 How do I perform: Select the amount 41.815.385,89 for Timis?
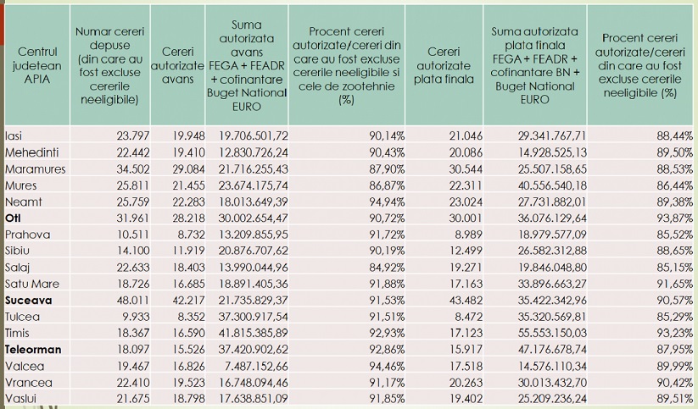[x=253, y=333]
